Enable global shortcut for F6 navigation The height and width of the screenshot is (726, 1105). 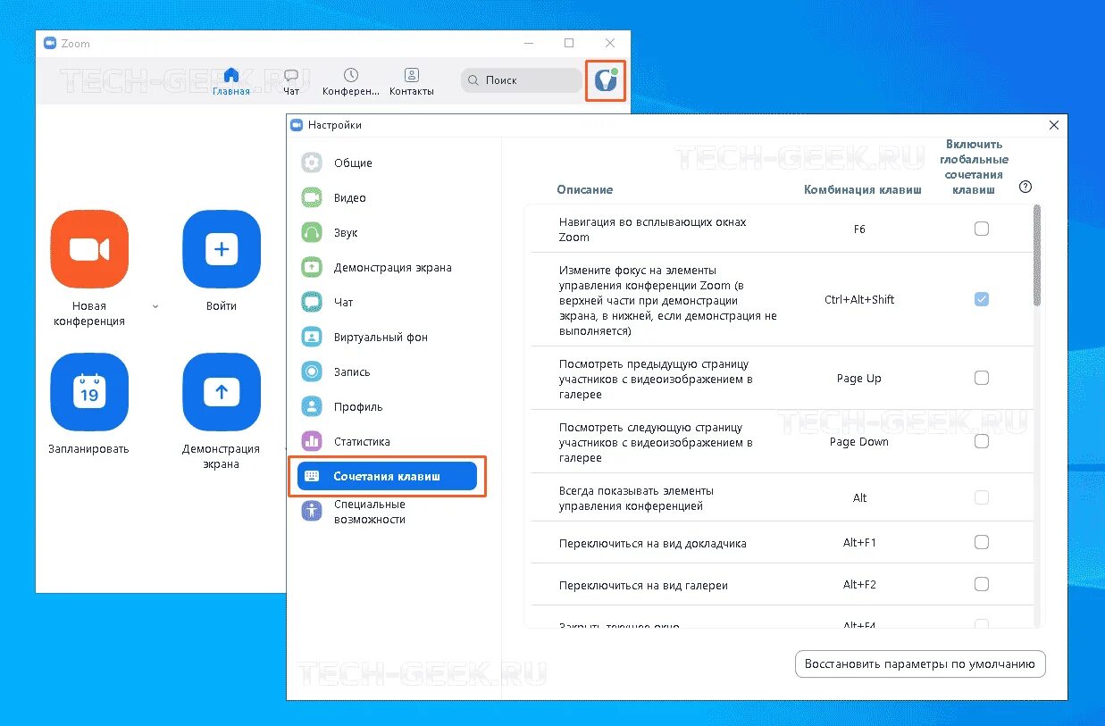click(982, 229)
